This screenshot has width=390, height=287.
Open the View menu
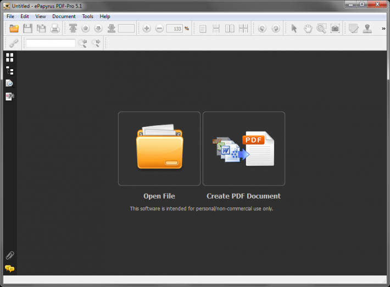point(41,16)
